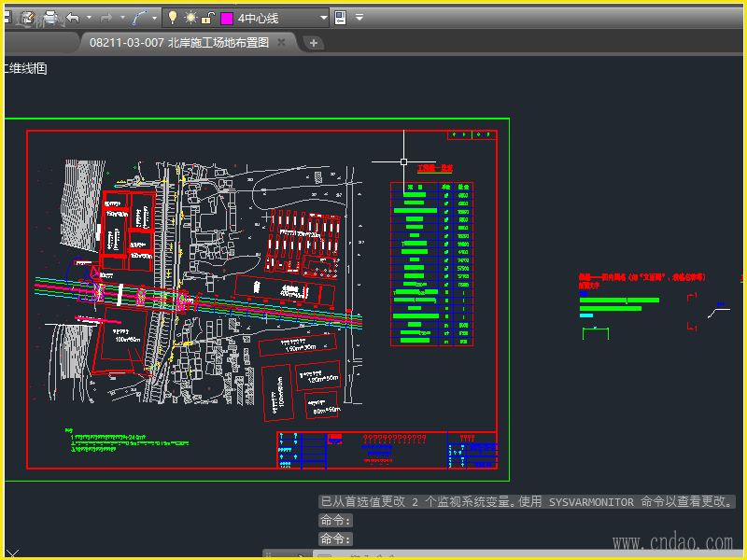Click the Plot printer icon
The height and width of the screenshot is (560, 747).
pyautogui.click(x=50, y=18)
